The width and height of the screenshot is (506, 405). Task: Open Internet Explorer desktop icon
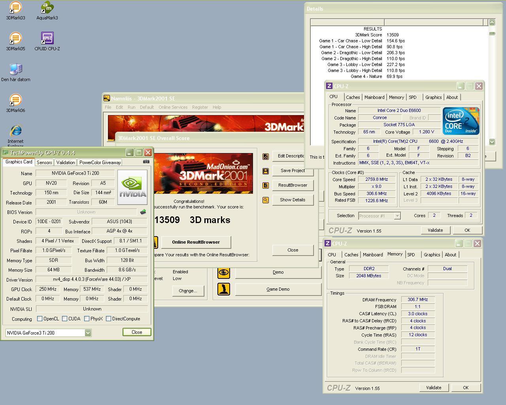15,136
